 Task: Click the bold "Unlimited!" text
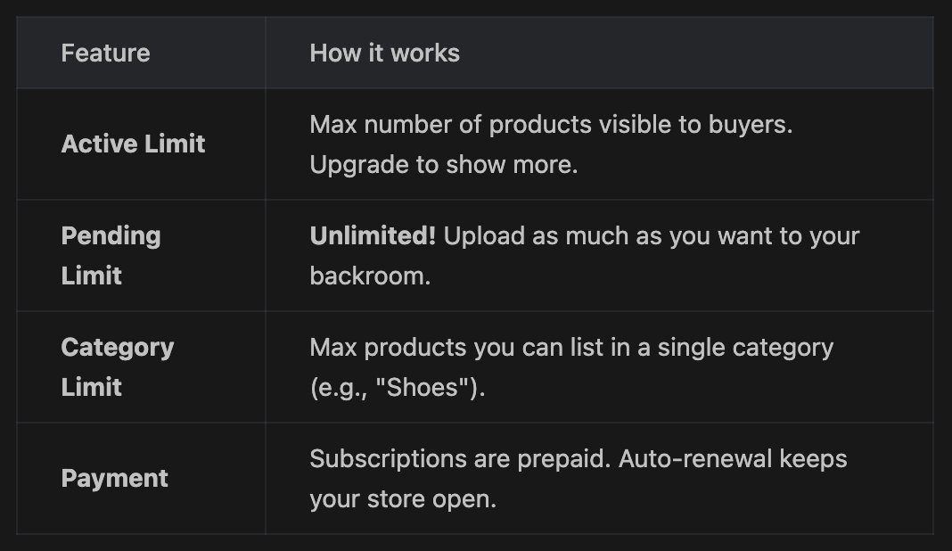(373, 236)
